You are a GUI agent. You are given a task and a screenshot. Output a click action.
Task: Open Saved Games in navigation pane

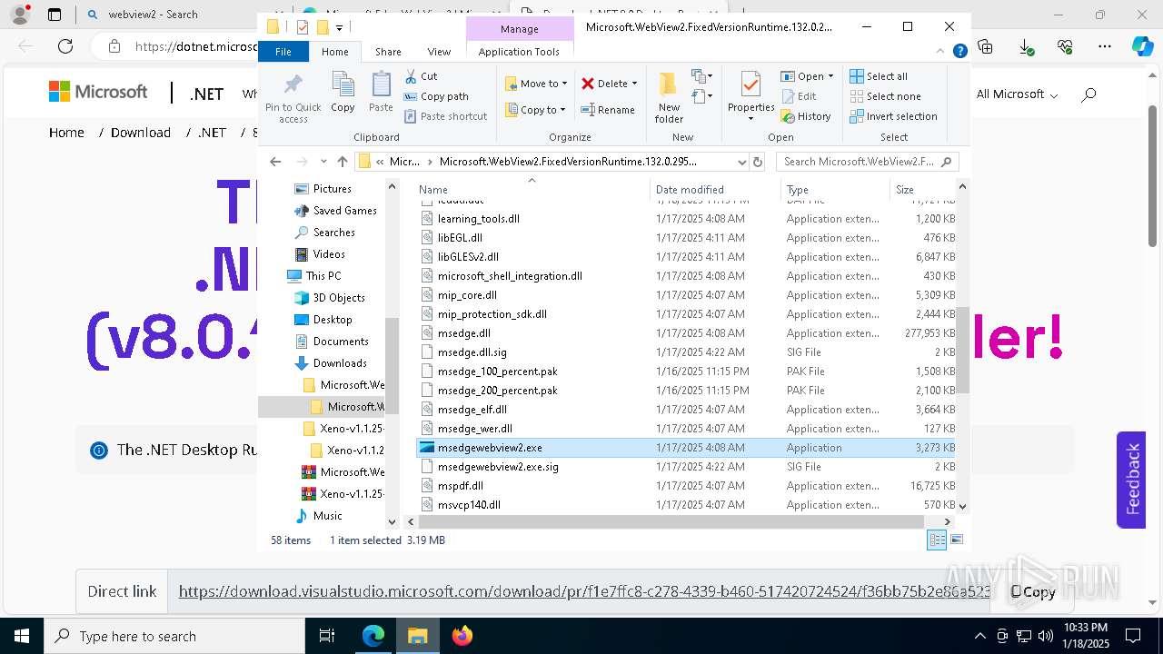pos(344,211)
